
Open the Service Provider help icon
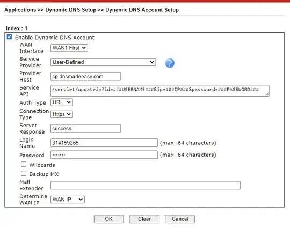click(x=170, y=63)
